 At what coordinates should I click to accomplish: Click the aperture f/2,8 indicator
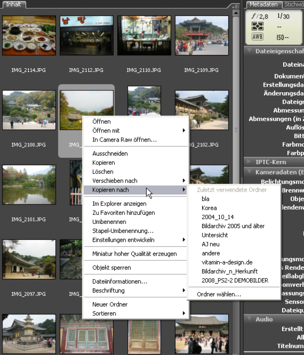click(x=258, y=17)
